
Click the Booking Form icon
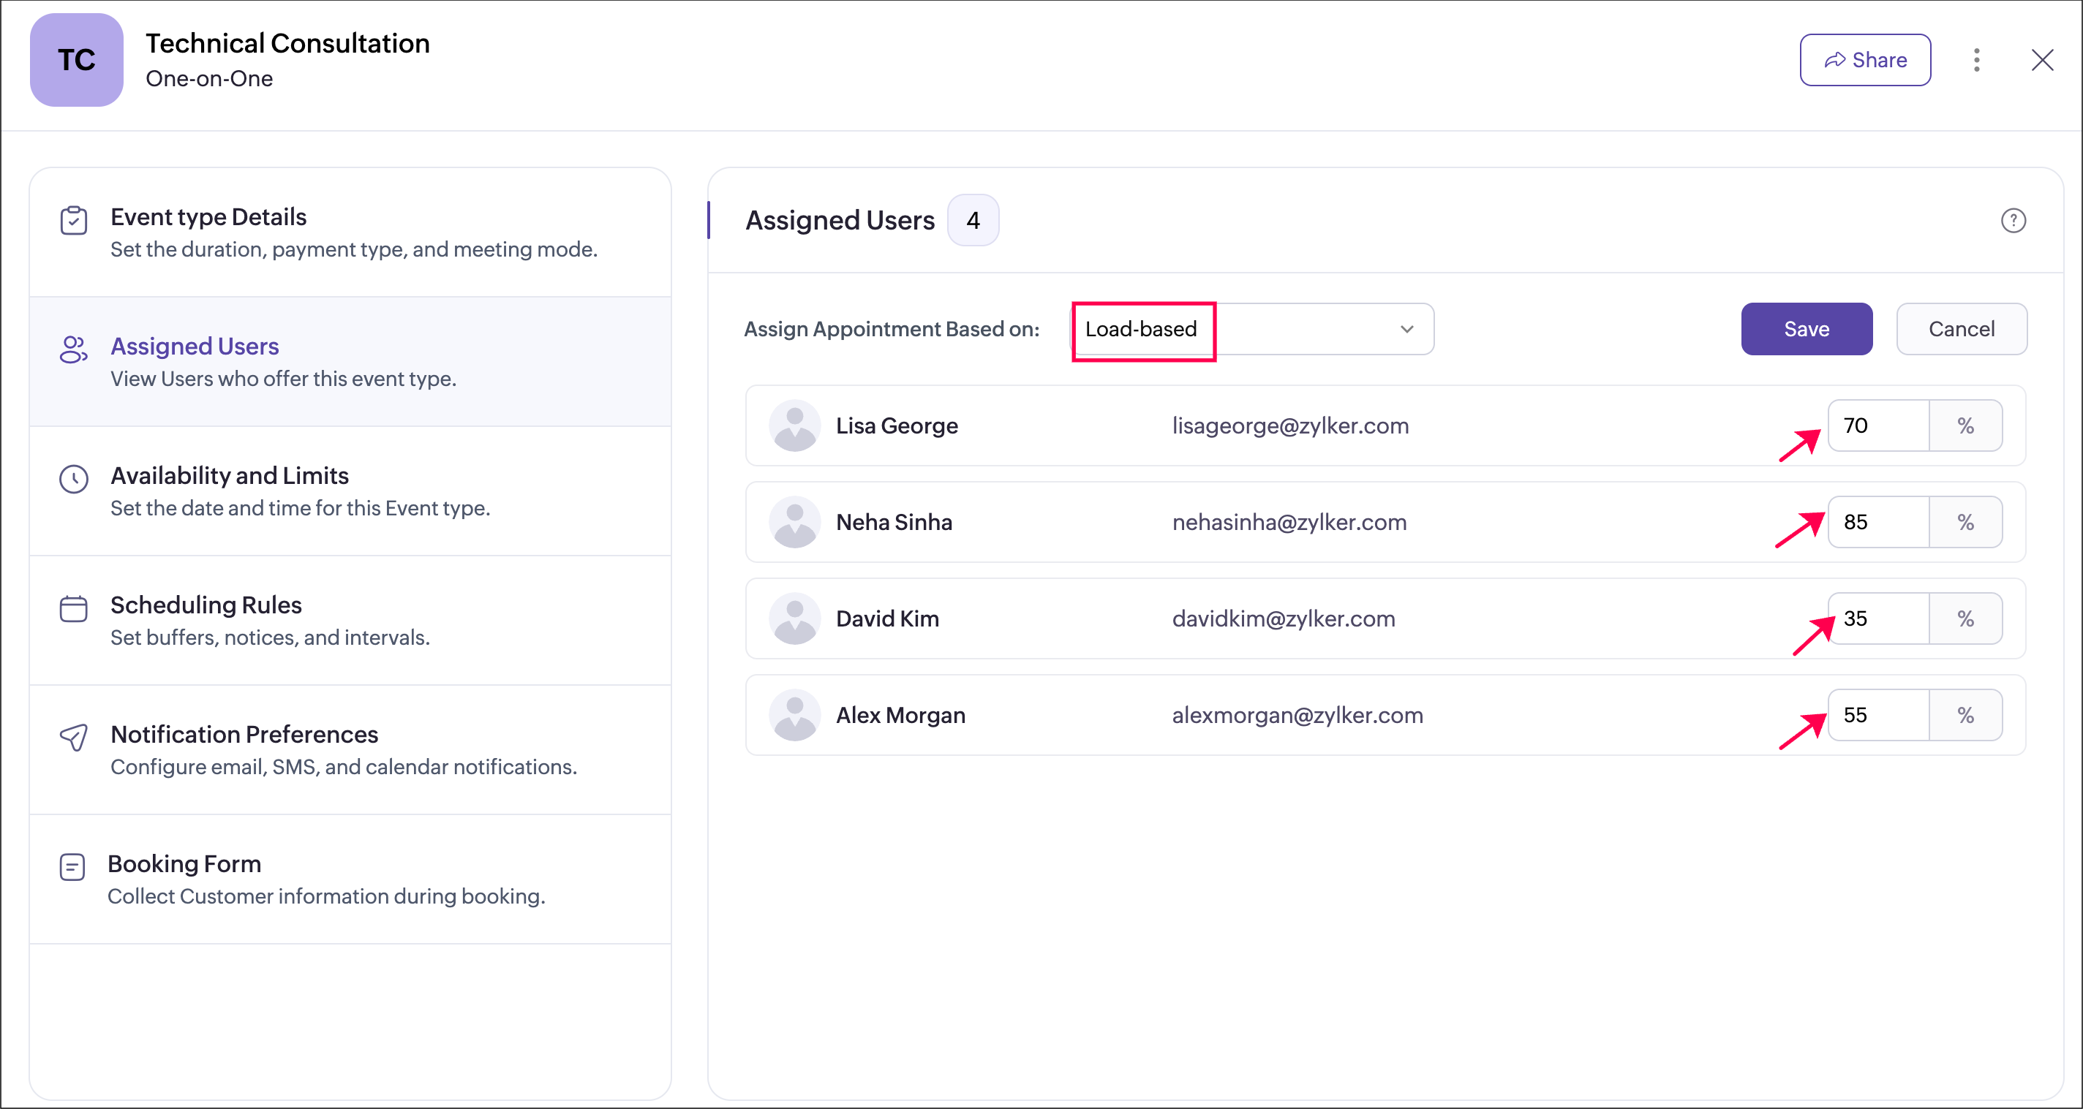coord(72,867)
